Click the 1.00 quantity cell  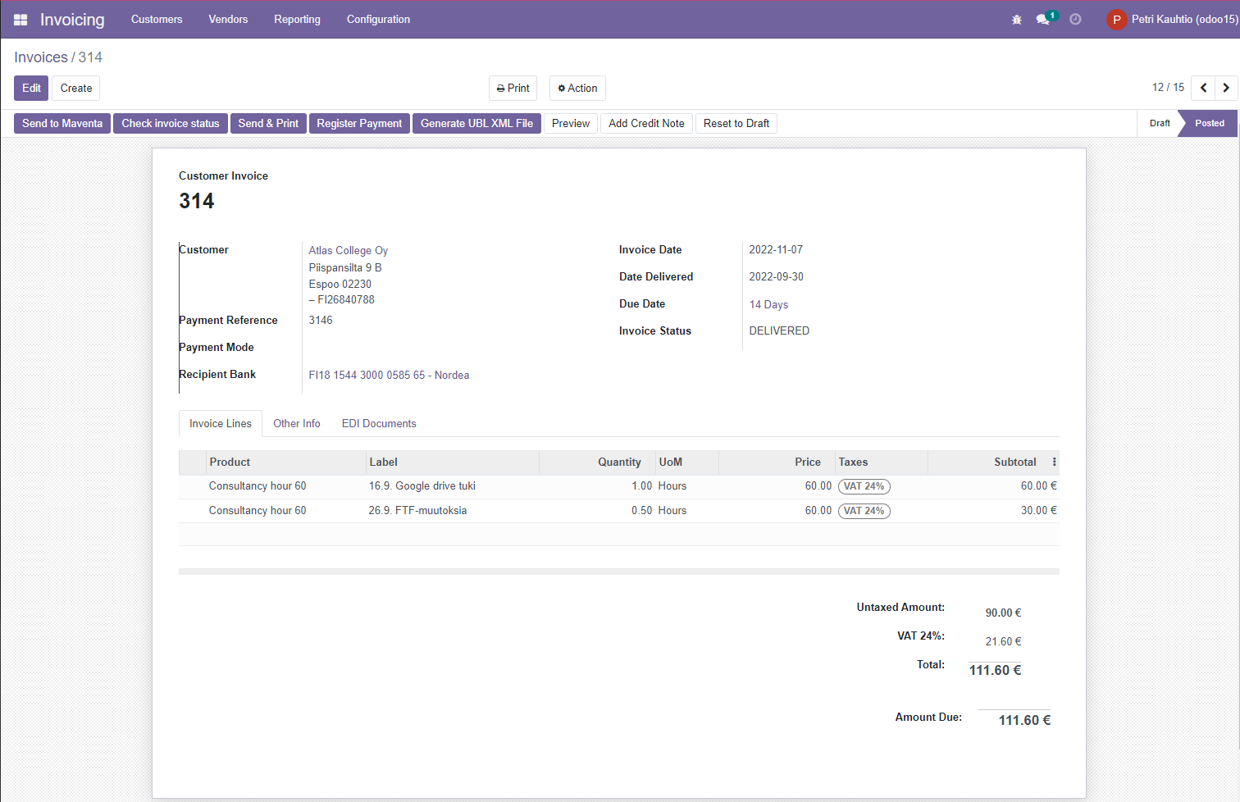641,486
